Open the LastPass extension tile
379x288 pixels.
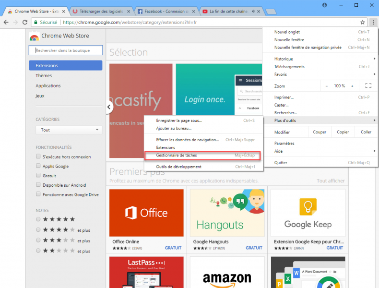[x=146, y=272]
